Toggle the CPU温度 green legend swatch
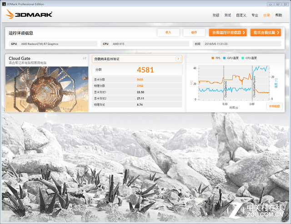Image resolution: width=291 pixels, height=224 pixels. pyautogui.click(x=242, y=58)
